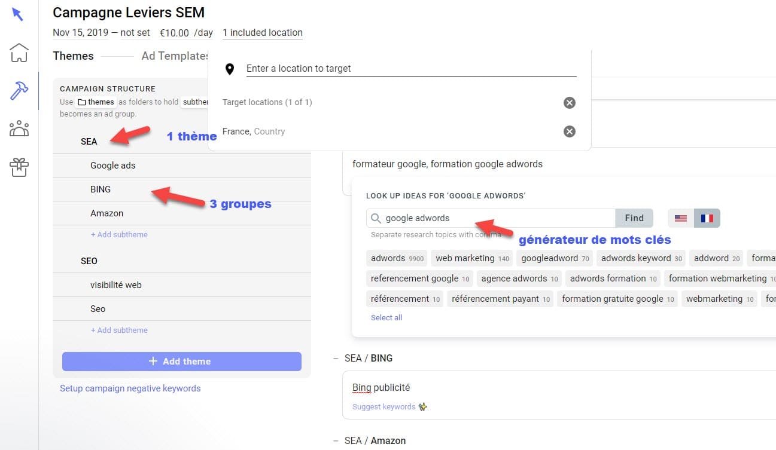
Task: Toggle the 'adwords 9900' keyword chip
Action: tap(397, 258)
